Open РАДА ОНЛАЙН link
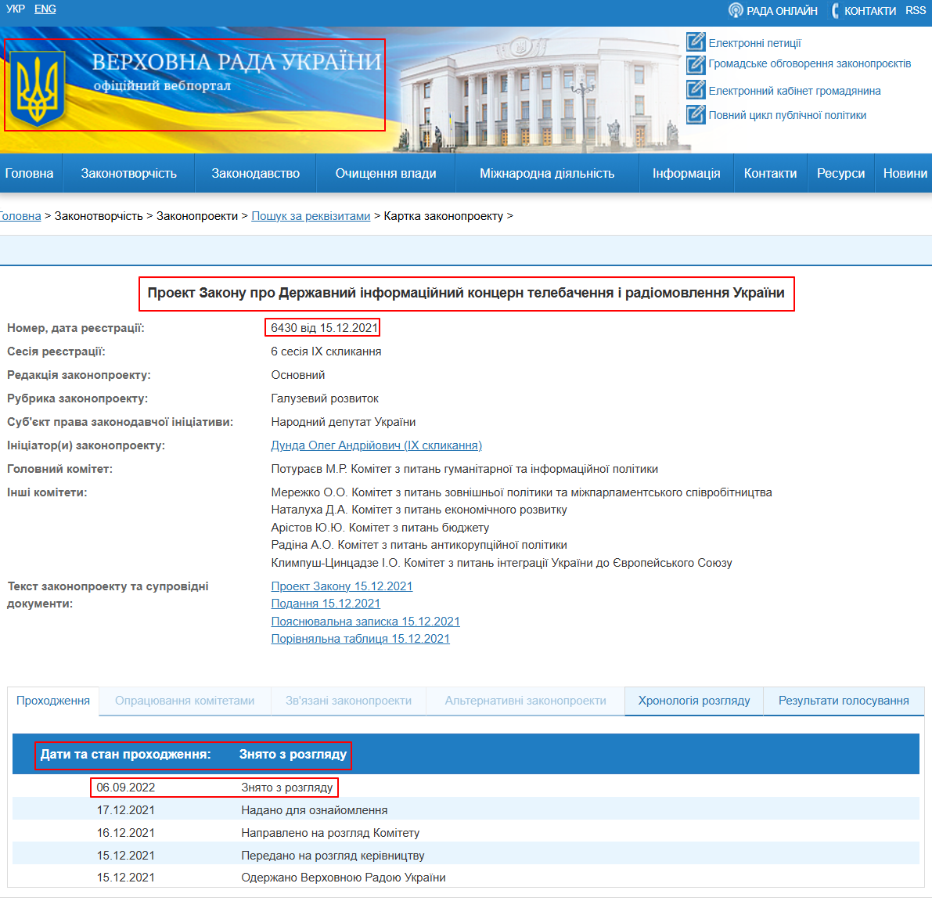This screenshot has width=932, height=912. tap(782, 11)
